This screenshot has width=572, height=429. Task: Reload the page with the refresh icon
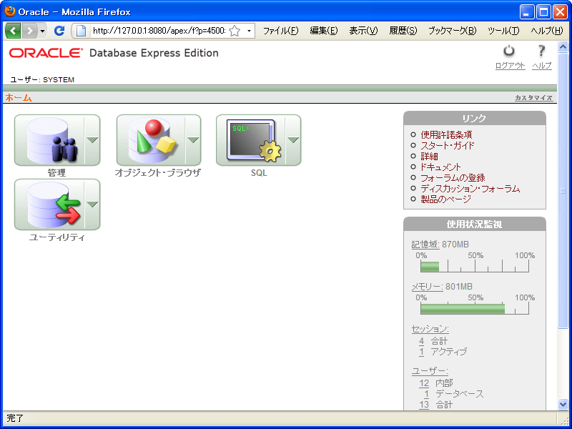pyautogui.click(x=59, y=30)
